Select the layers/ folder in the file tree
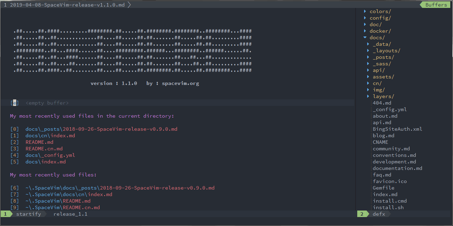The image size is (453, 226). 383,96
